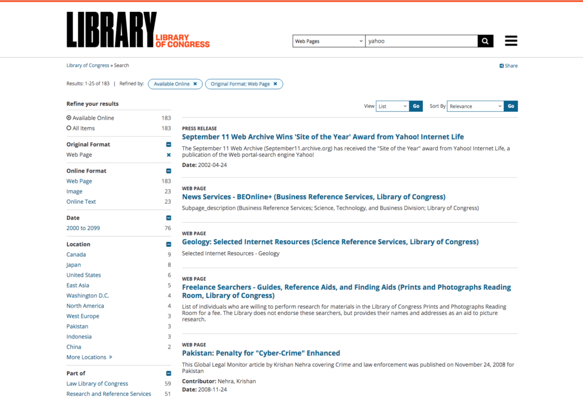Filter location by Pakistan

pyautogui.click(x=77, y=326)
